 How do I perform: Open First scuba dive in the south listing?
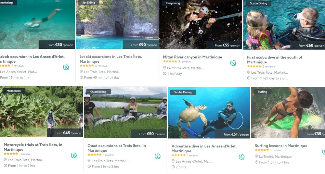point(275,60)
